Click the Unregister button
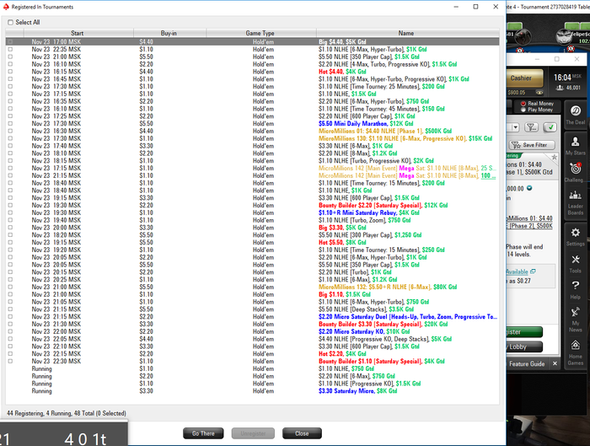The height and width of the screenshot is (446, 590). pyautogui.click(x=253, y=433)
